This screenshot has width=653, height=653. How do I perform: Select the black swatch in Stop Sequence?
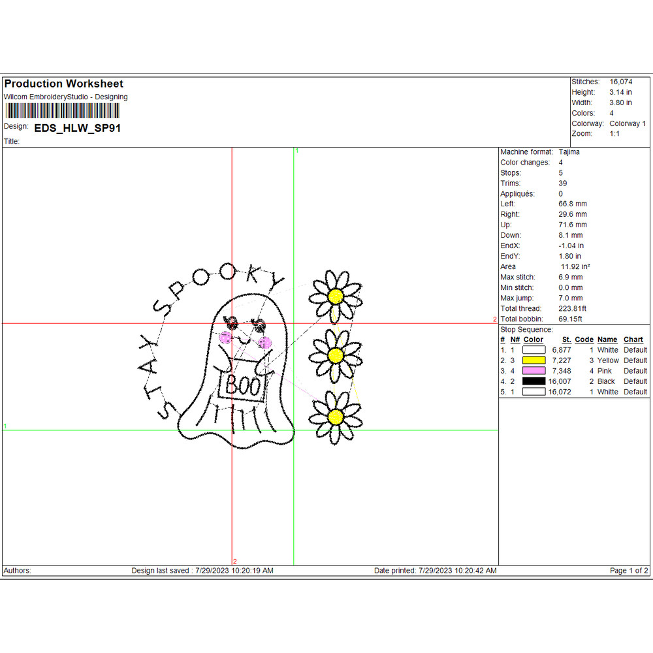coord(534,381)
